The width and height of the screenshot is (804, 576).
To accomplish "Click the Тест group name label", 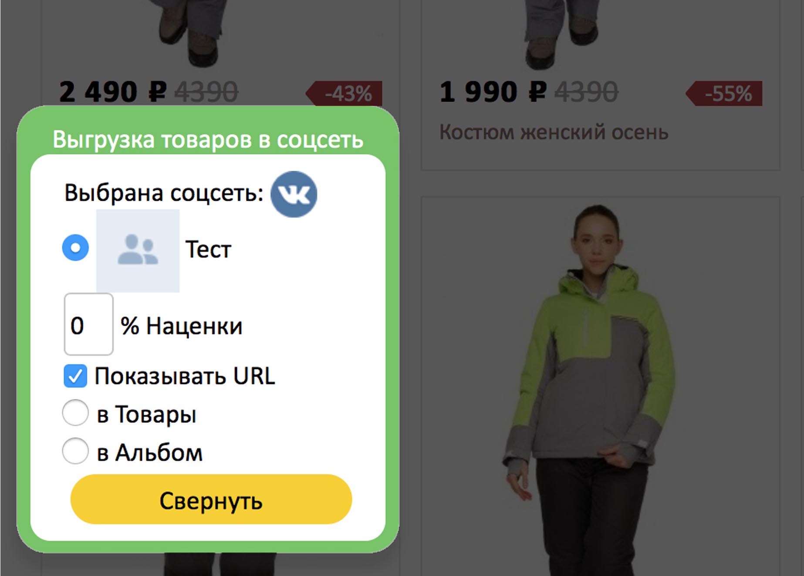I will (x=208, y=249).
